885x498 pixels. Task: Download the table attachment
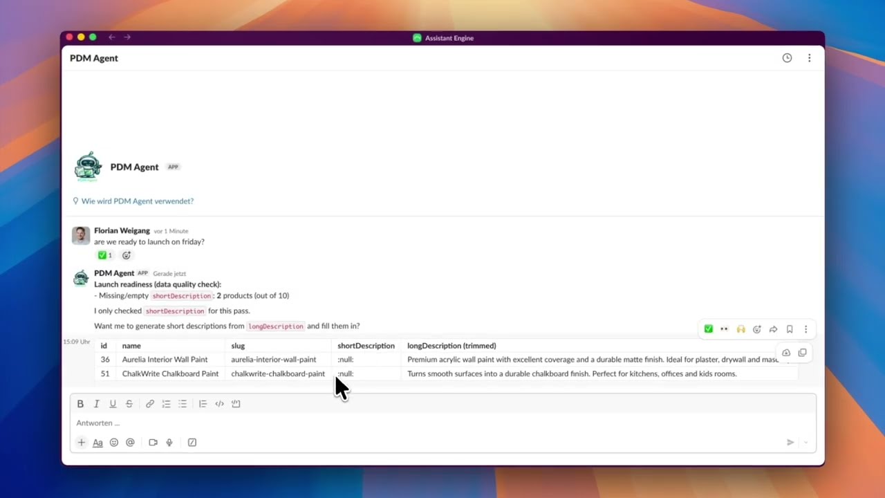786,353
